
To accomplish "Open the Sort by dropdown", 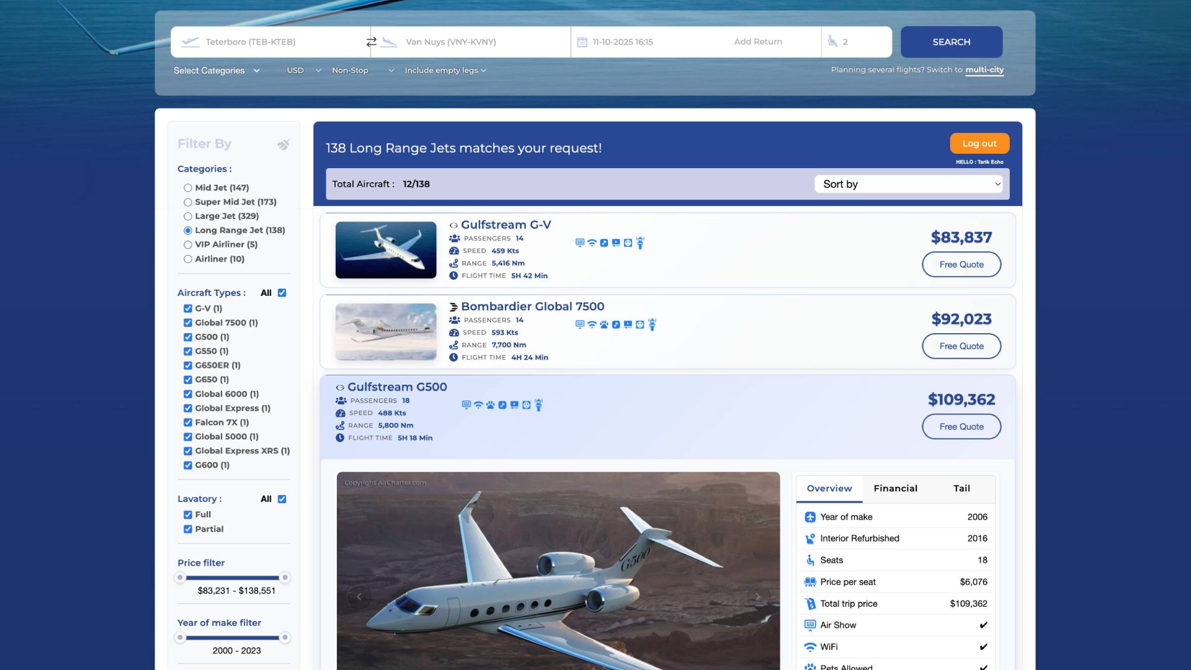I will pos(908,184).
